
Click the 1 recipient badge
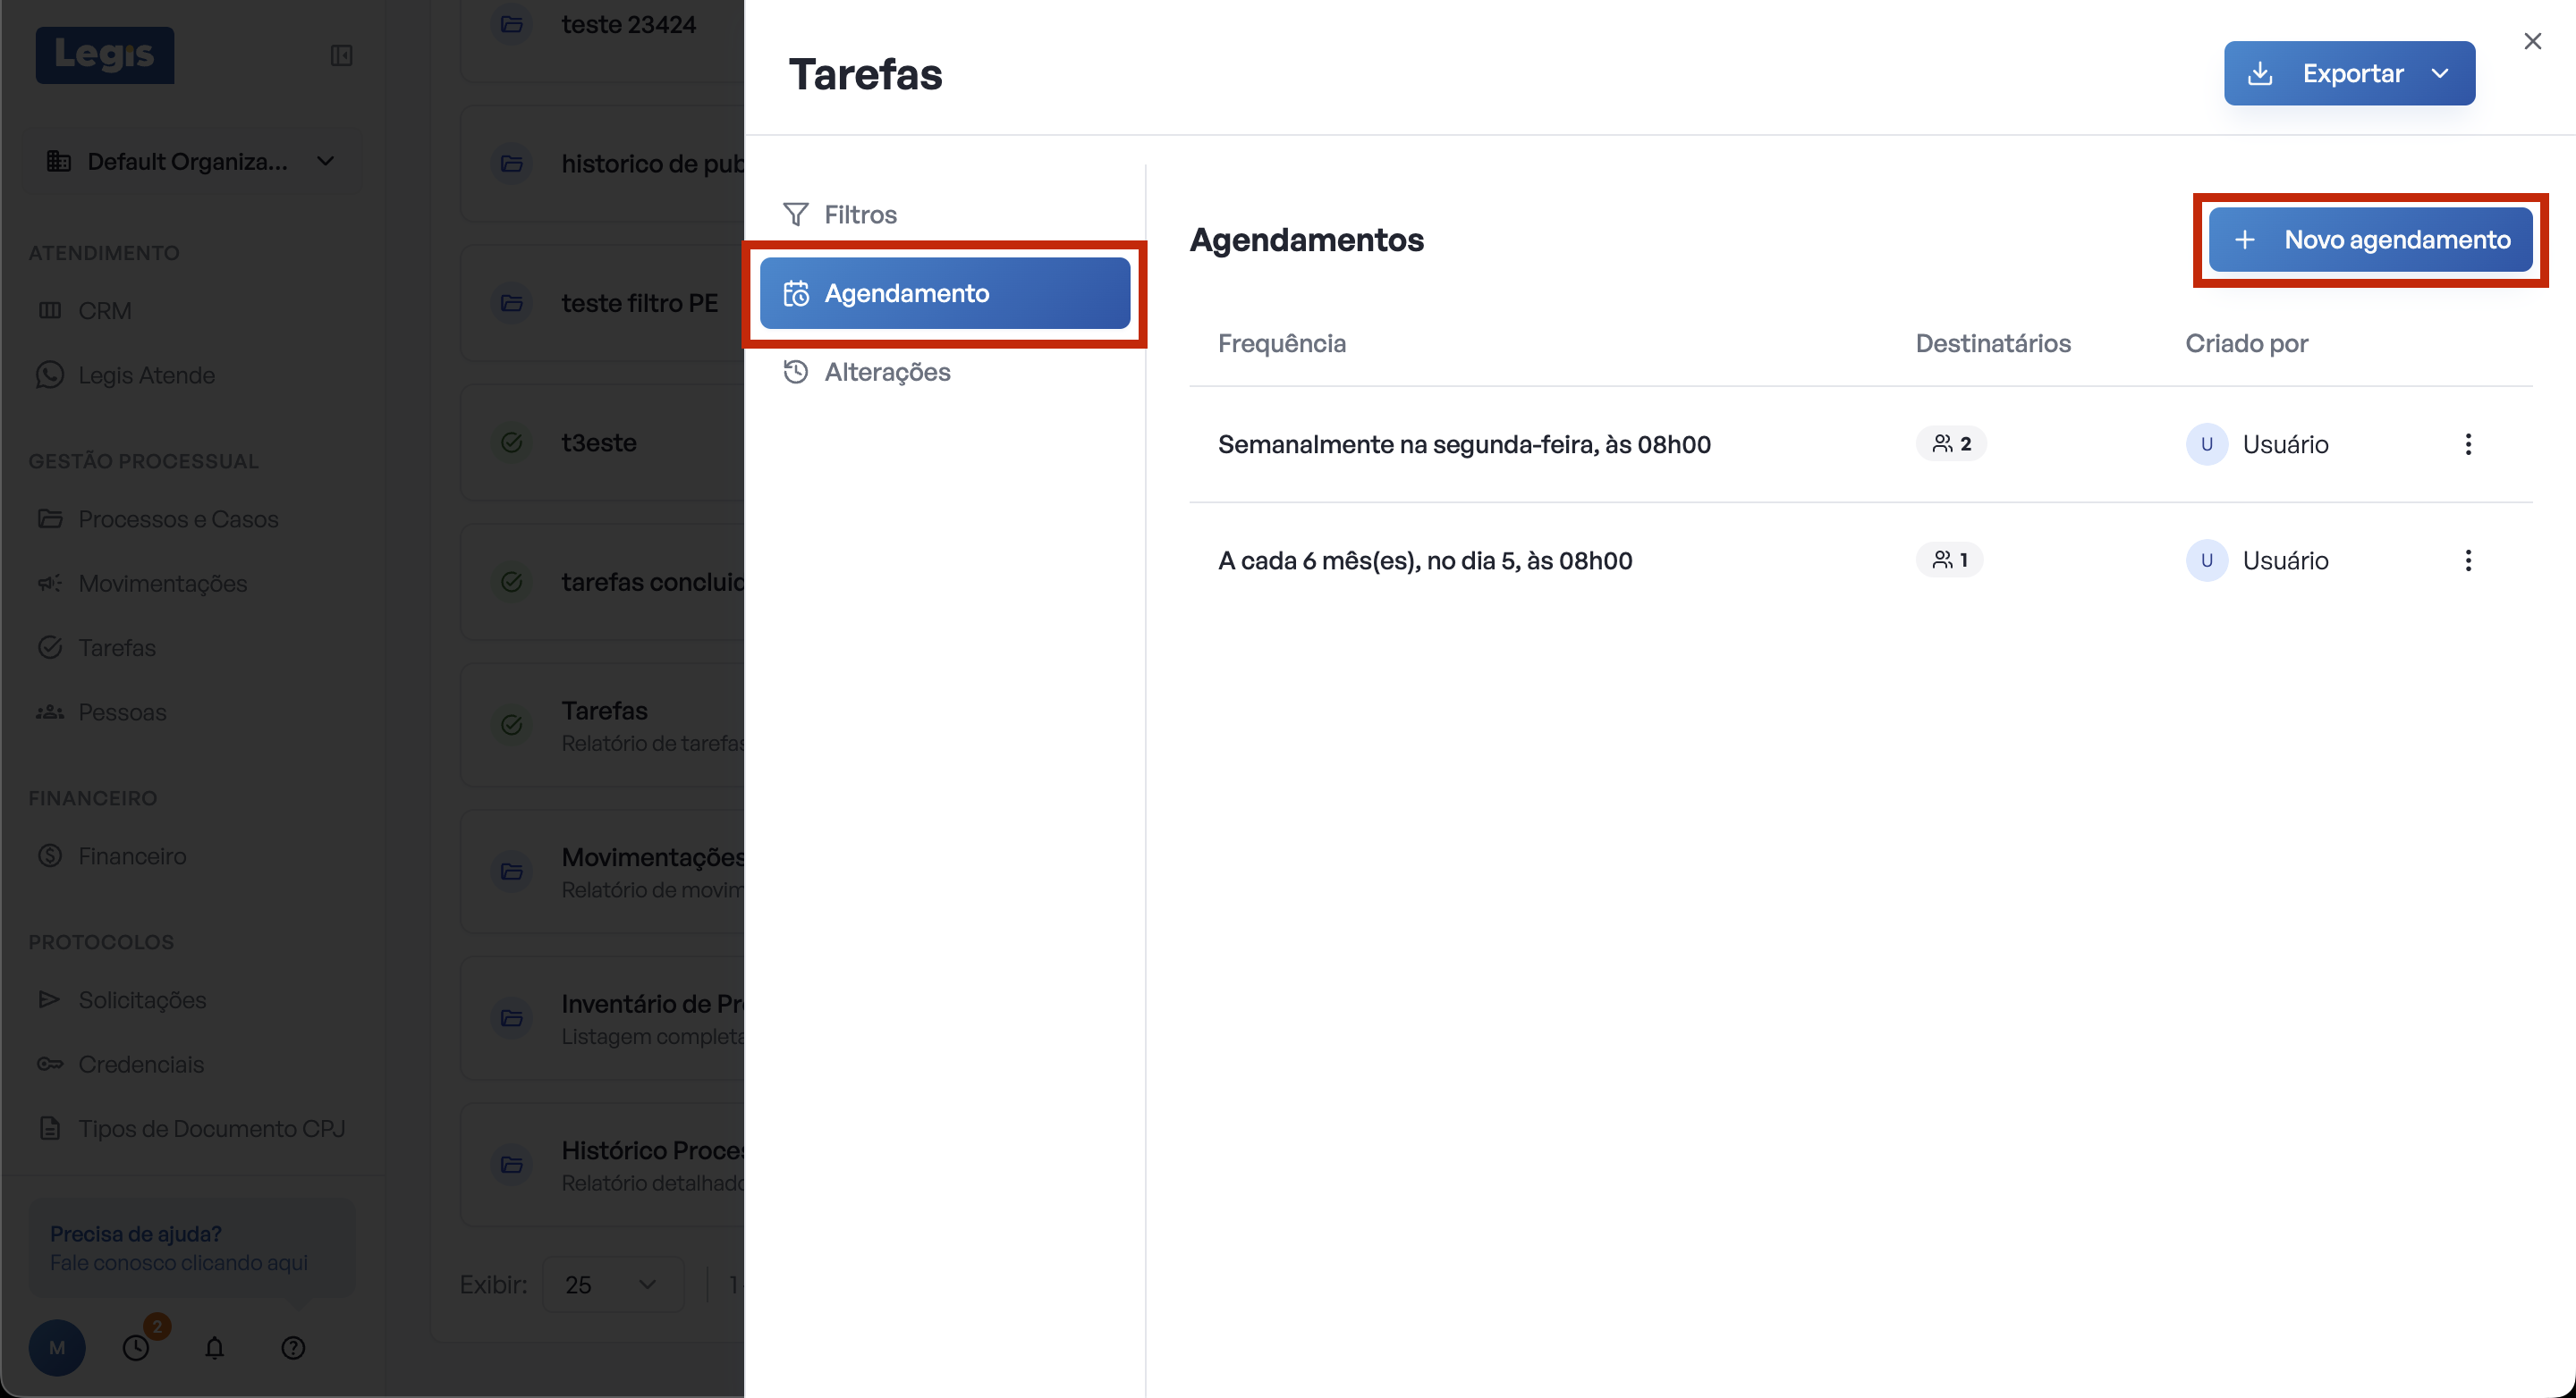(x=1949, y=560)
